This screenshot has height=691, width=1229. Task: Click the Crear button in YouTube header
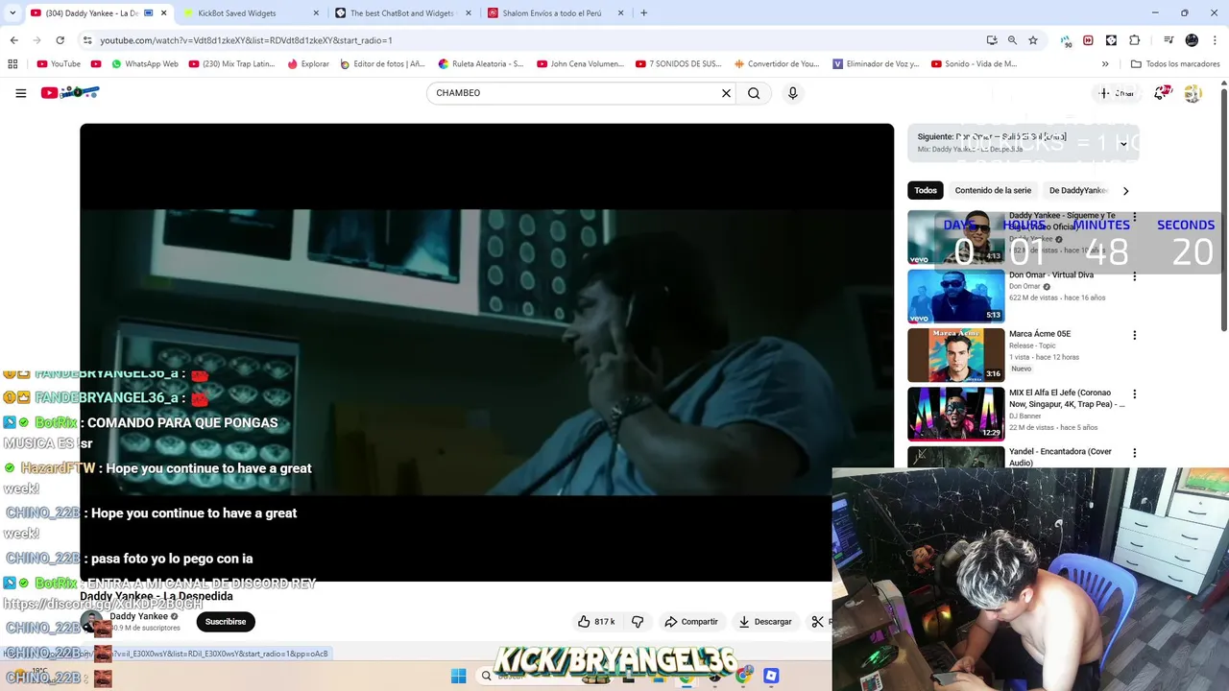[1117, 93]
